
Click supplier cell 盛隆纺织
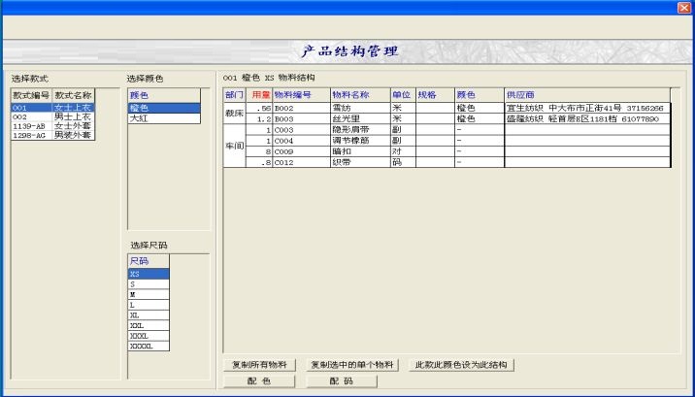587,119
